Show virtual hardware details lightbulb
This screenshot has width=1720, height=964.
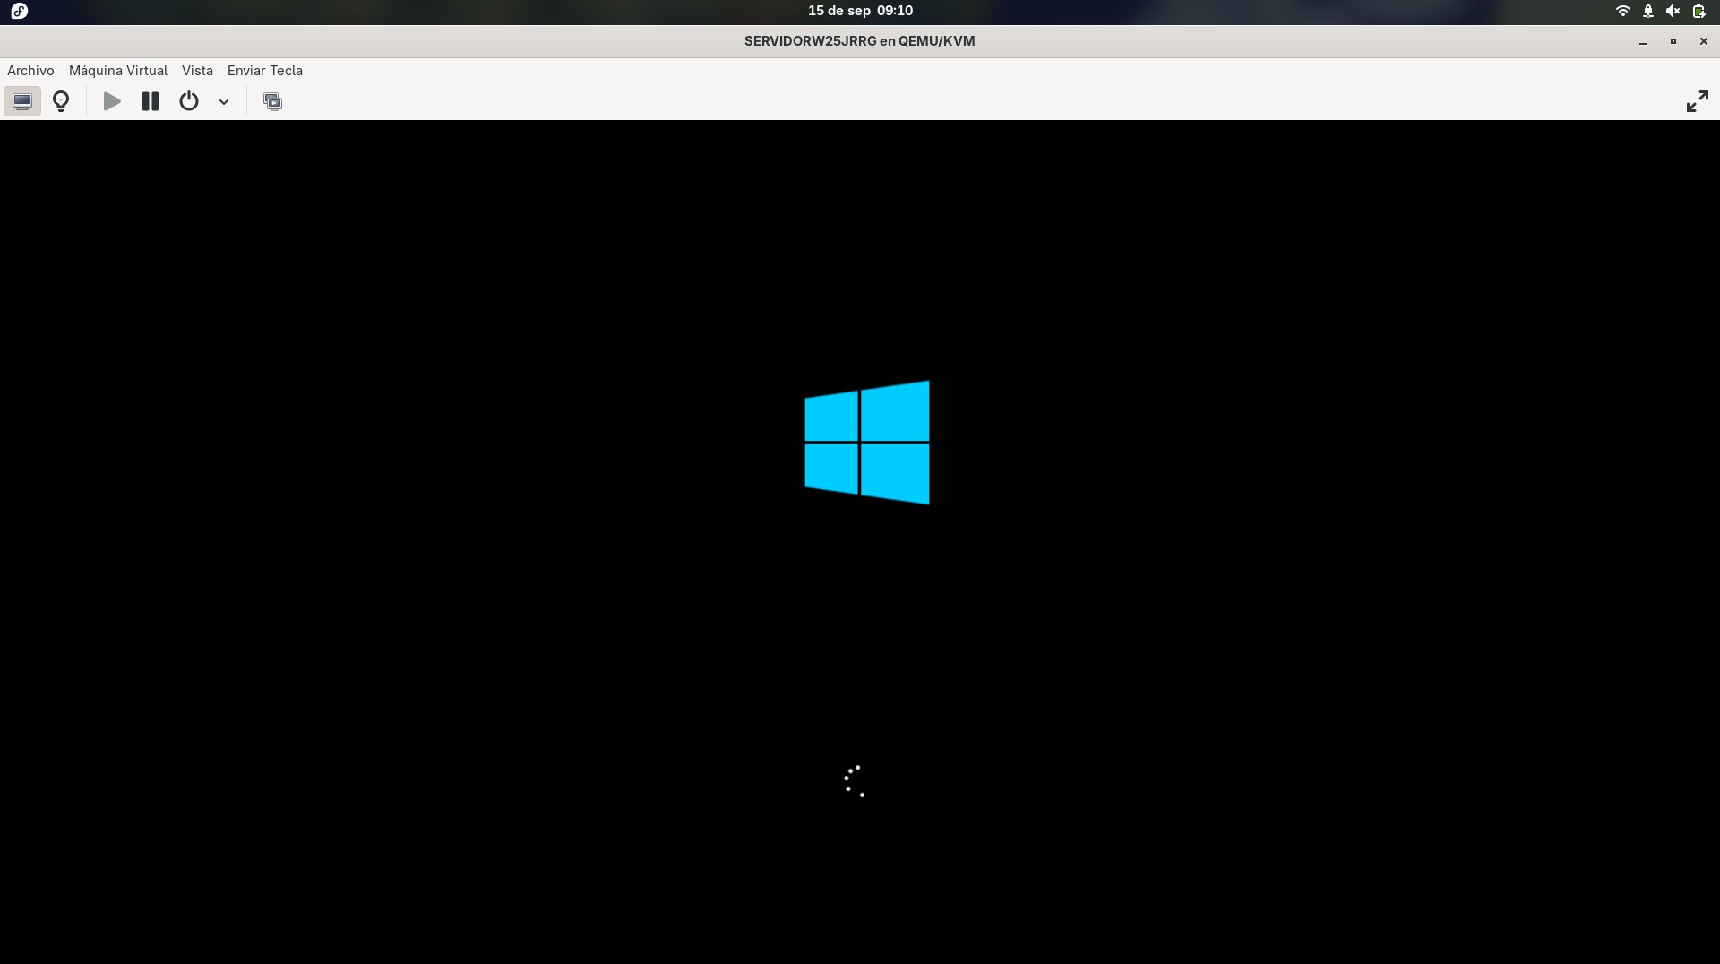61,101
